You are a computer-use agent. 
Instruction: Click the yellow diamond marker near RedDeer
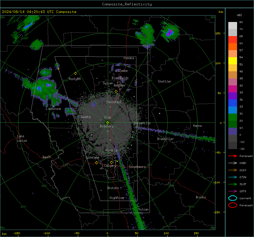(116, 92)
